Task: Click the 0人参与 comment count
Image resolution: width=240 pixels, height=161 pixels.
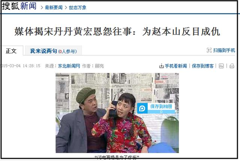Action: pos(67,52)
